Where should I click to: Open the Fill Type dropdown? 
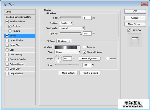click(64, 41)
